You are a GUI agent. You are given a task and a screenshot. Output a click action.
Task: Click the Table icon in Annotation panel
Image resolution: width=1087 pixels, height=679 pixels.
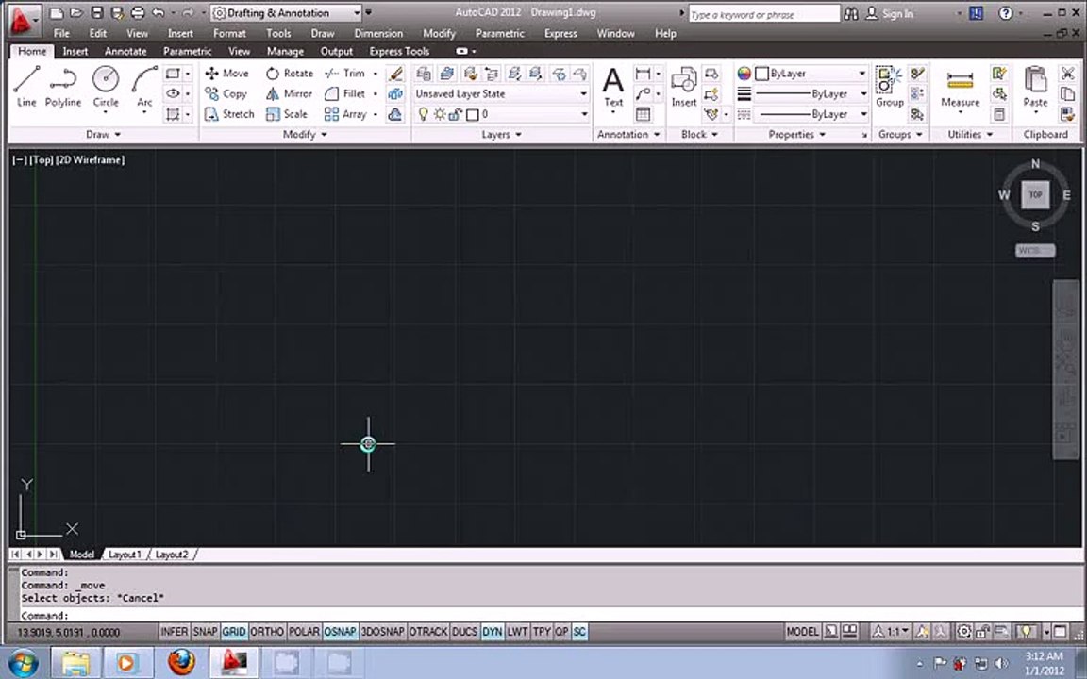pos(643,113)
